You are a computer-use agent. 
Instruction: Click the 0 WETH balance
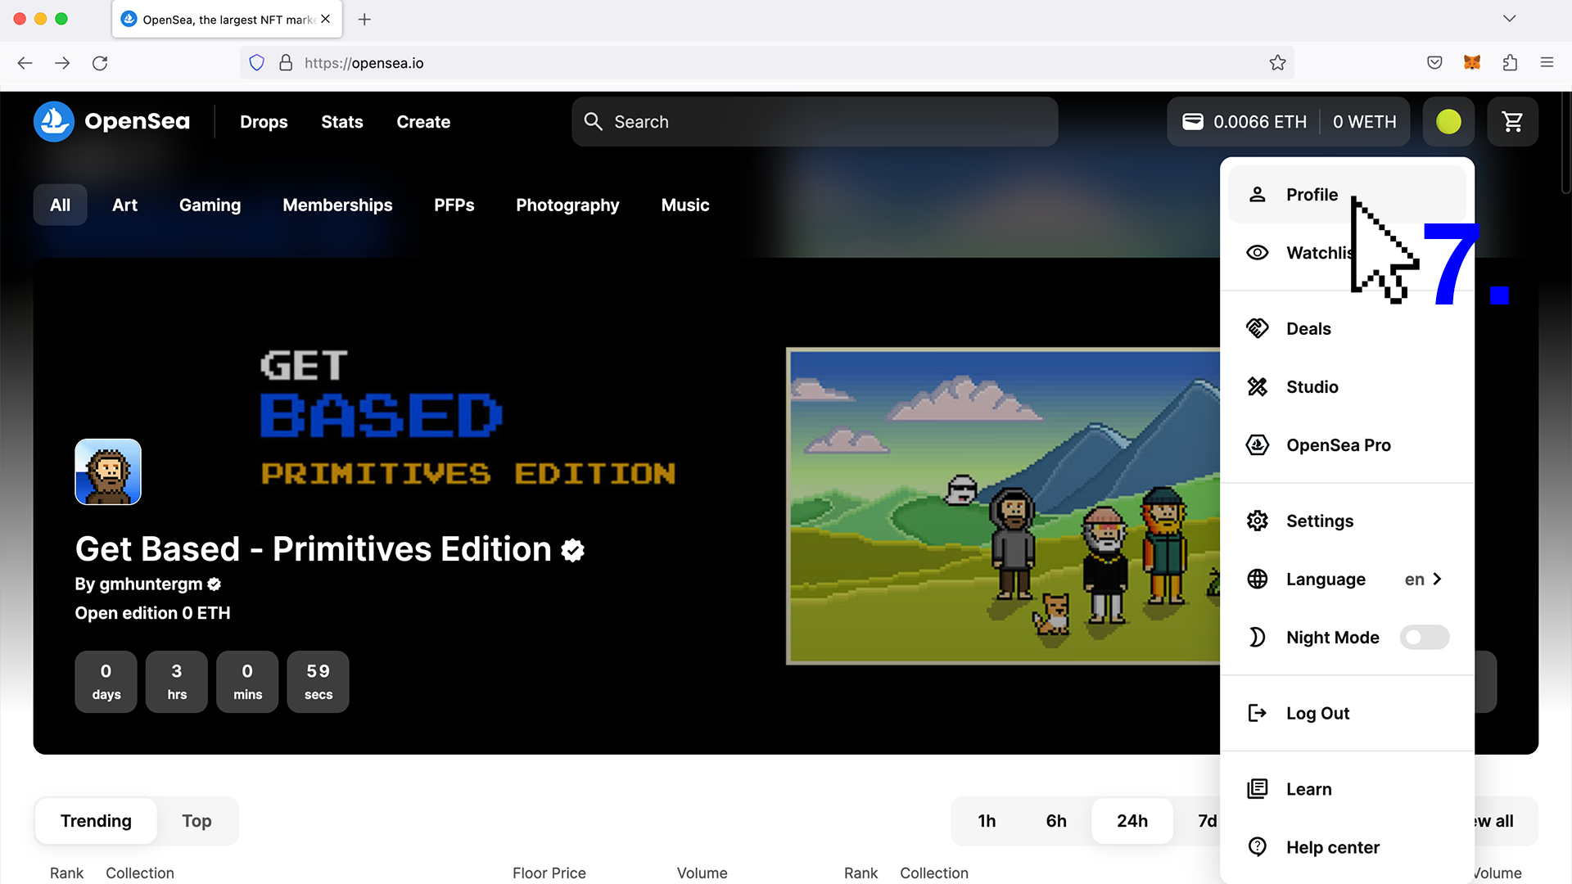coord(1364,122)
